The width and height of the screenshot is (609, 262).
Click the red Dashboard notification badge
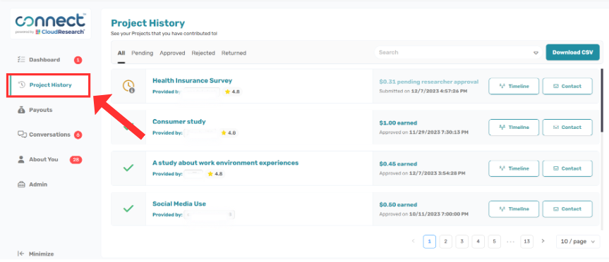(78, 60)
